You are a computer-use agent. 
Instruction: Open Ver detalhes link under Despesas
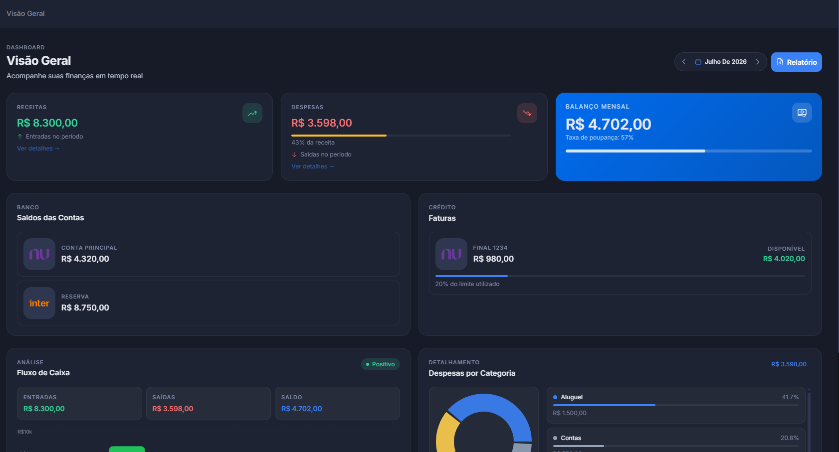pyautogui.click(x=313, y=166)
